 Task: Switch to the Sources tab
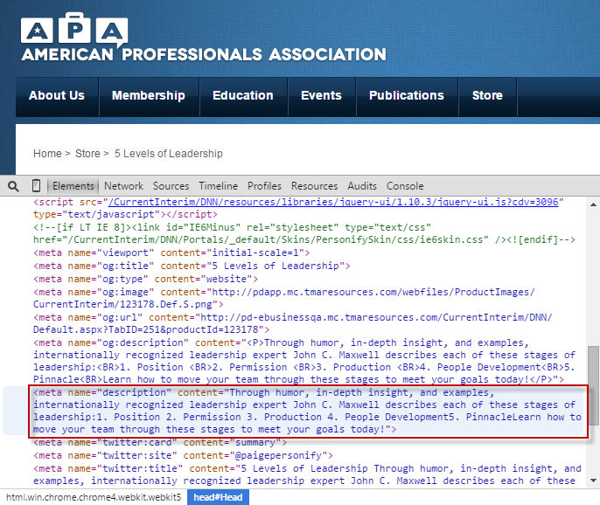click(171, 186)
